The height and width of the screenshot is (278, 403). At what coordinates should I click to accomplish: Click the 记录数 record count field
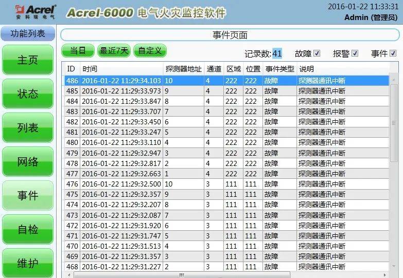277,53
